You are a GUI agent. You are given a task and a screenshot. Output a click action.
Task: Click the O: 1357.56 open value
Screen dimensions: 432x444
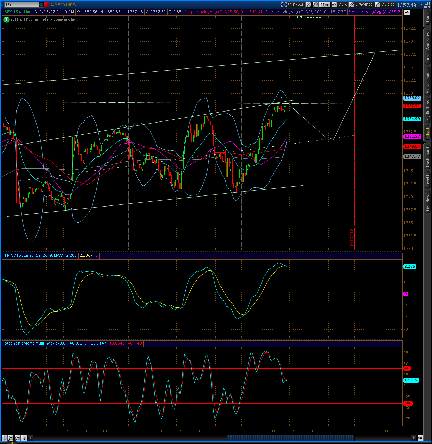tap(88, 12)
